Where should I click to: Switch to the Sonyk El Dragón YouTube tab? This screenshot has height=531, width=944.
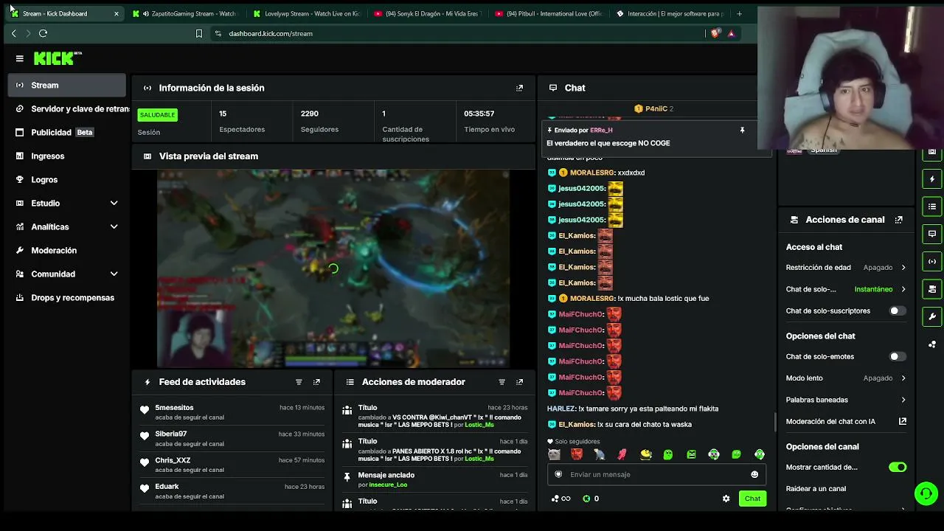tap(426, 13)
